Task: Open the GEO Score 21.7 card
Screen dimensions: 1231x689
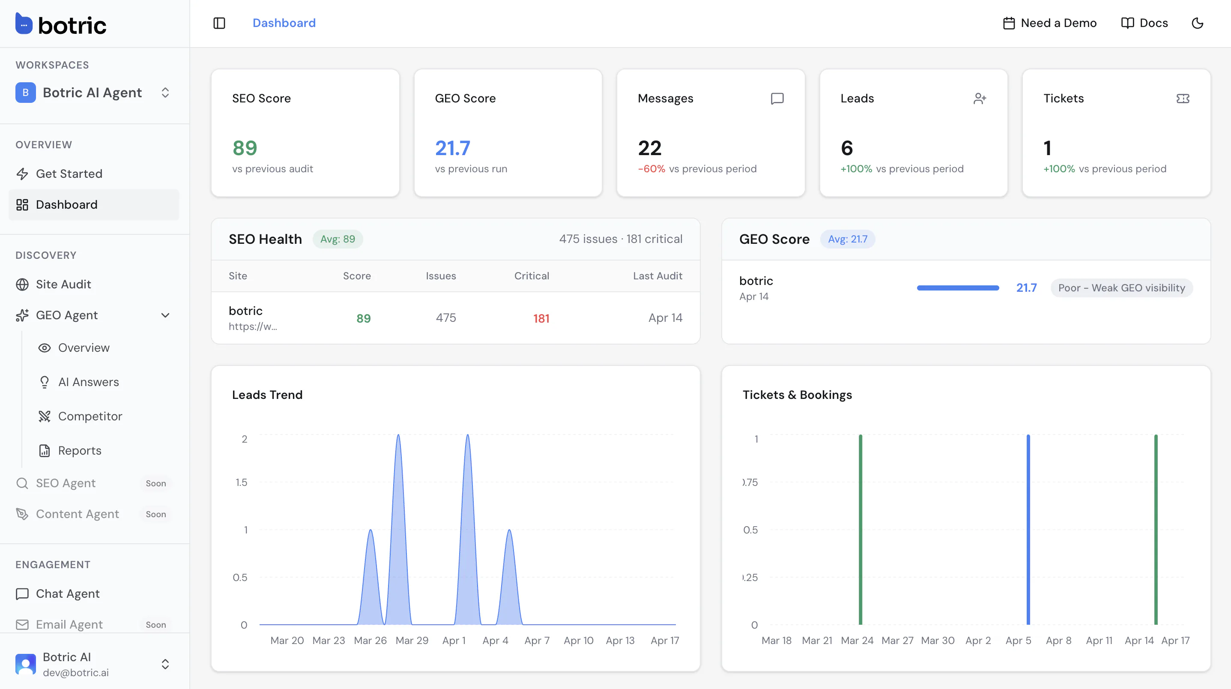Action: pyautogui.click(x=508, y=133)
